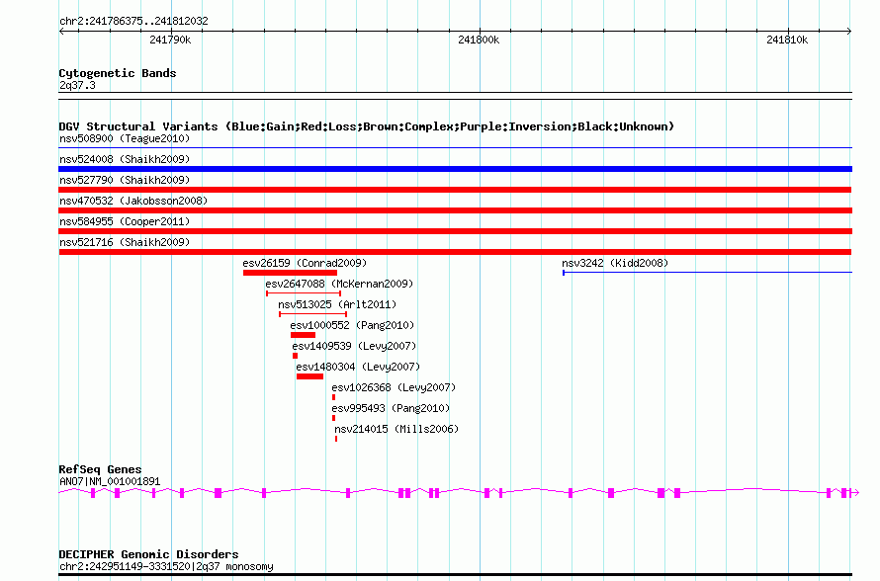
Task: Select variant label esv1026368 (Levy2007)
Action: point(394,387)
